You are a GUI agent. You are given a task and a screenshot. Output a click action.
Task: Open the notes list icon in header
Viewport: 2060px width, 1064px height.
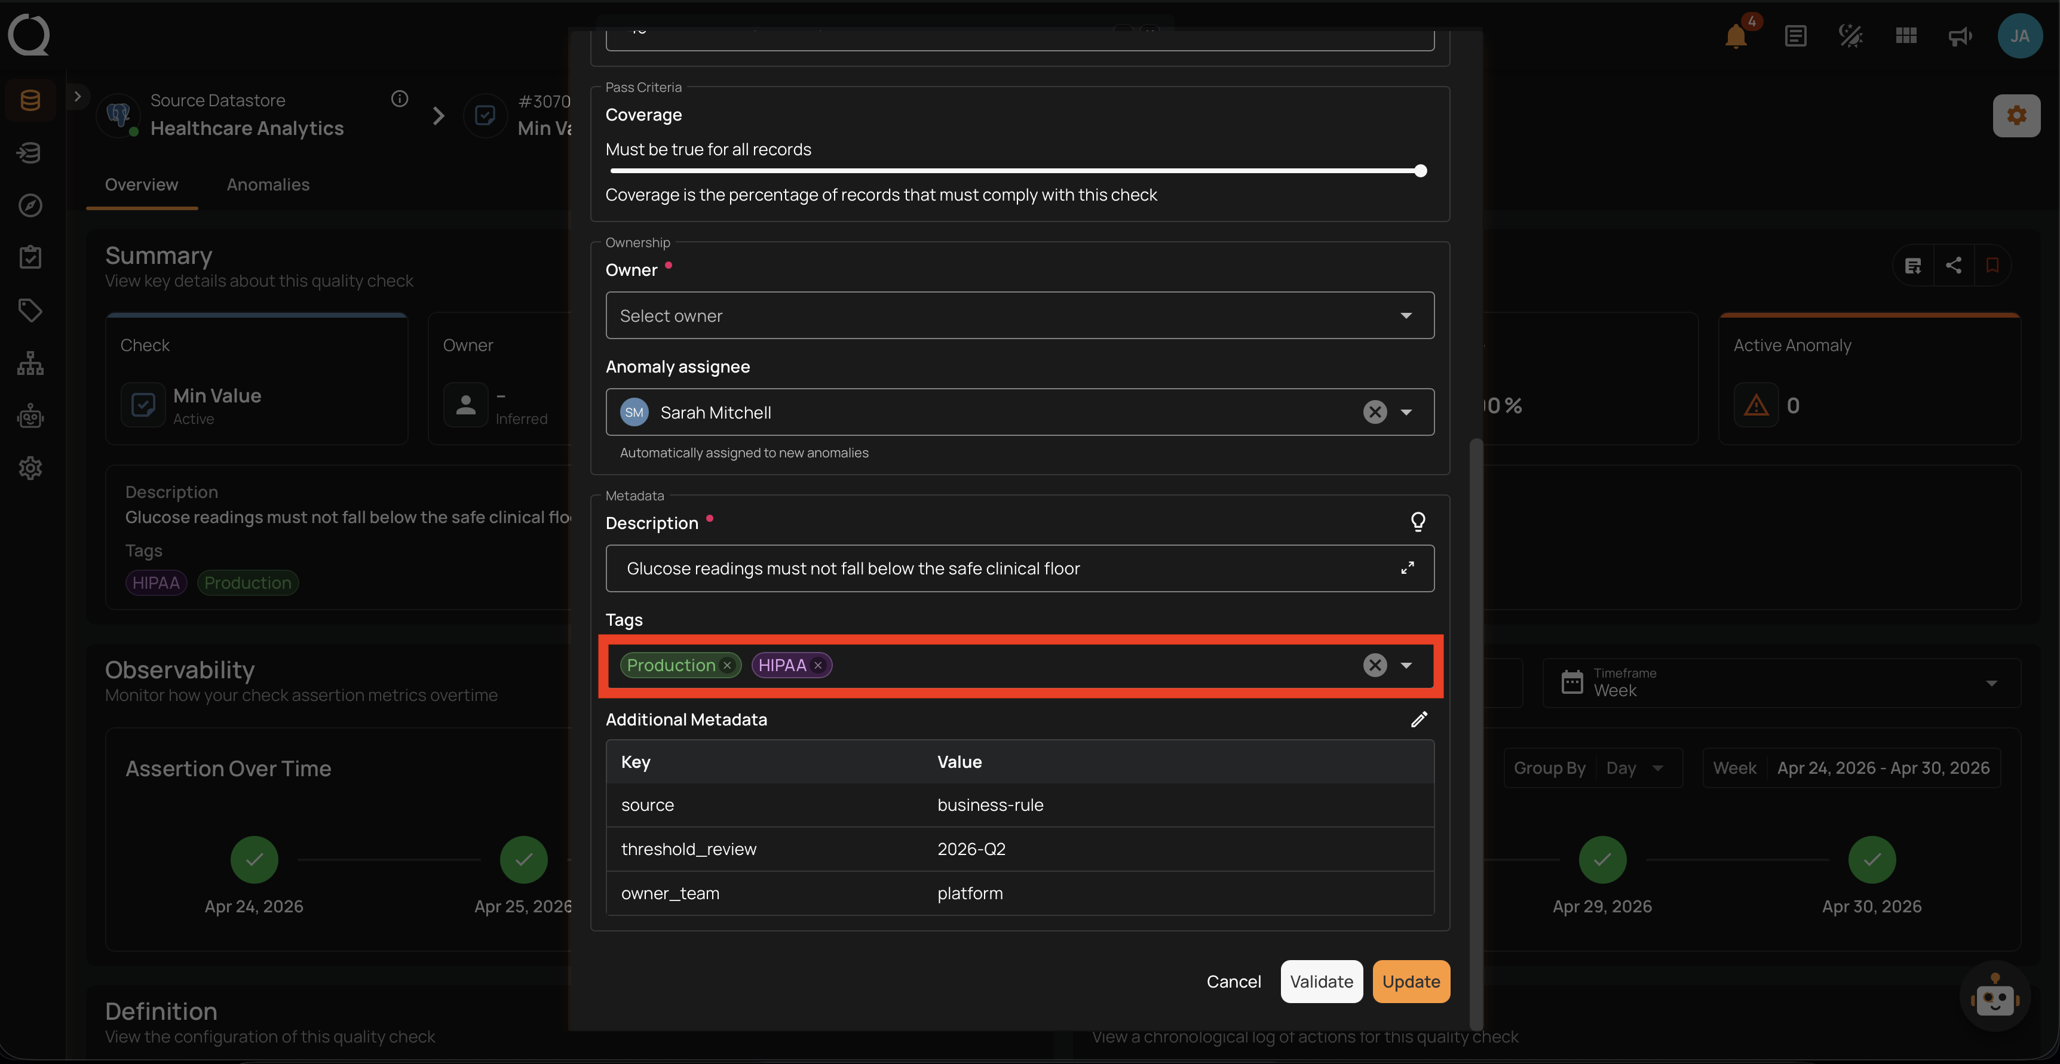1795,36
